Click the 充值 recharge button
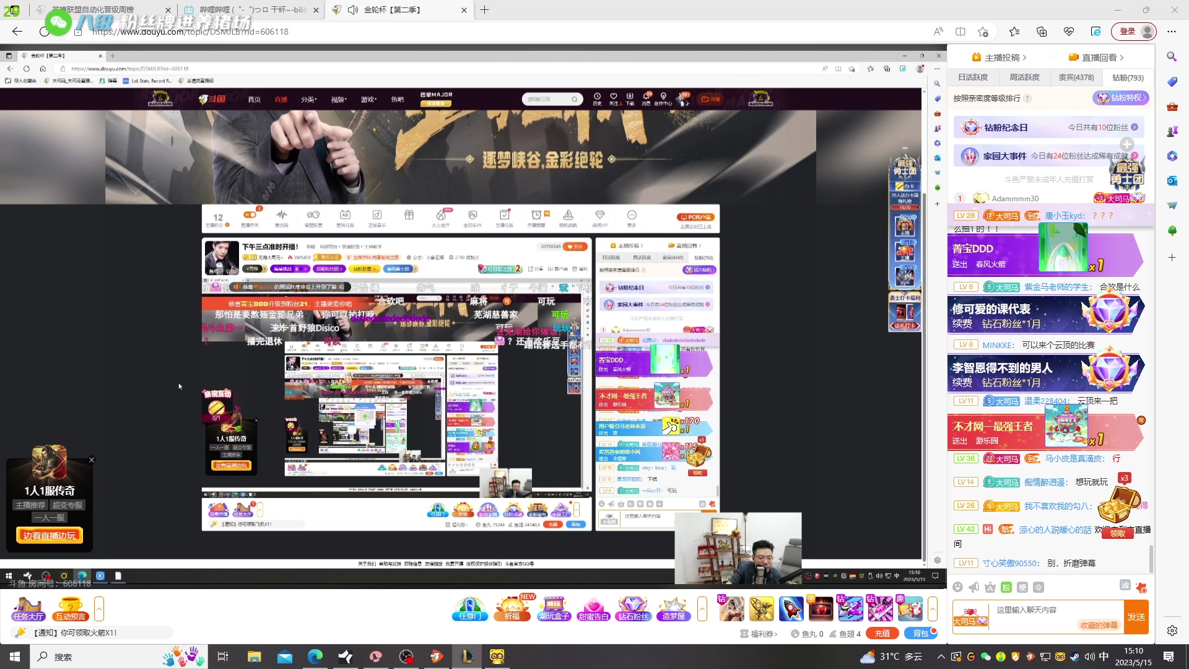1189x669 pixels. pos(882,633)
